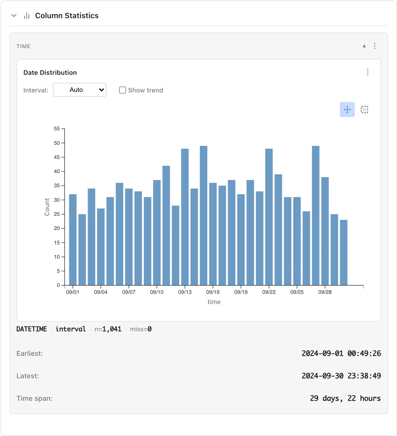Open the TIME panel kebab menu
Screen dimensions: 397x436
375,46
